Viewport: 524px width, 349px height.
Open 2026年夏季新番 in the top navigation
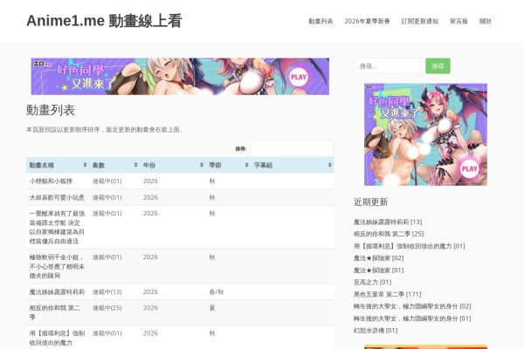tap(367, 21)
